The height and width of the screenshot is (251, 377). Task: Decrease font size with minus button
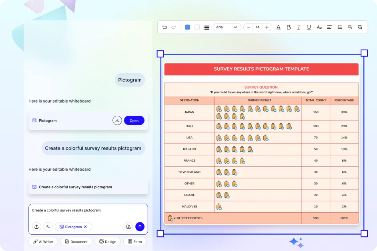click(x=249, y=27)
